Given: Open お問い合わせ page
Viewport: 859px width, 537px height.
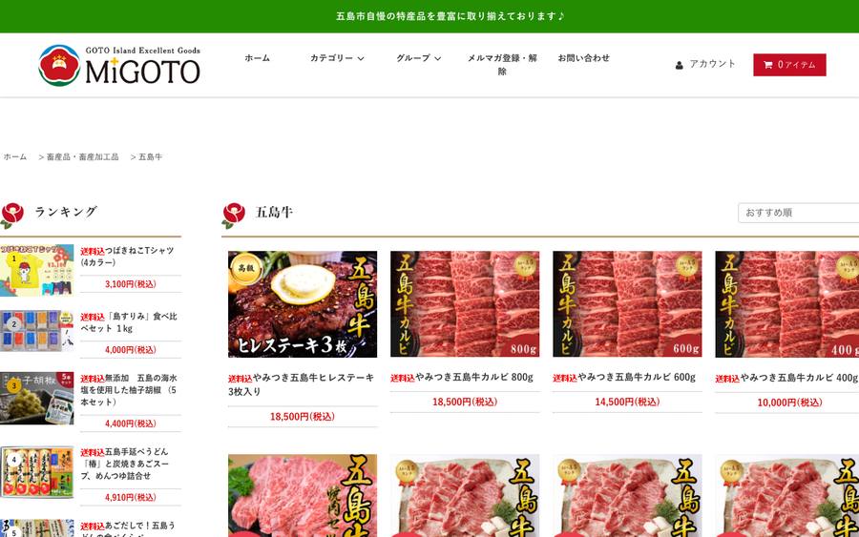Looking at the screenshot, I should pyautogui.click(x=583, y=58).
